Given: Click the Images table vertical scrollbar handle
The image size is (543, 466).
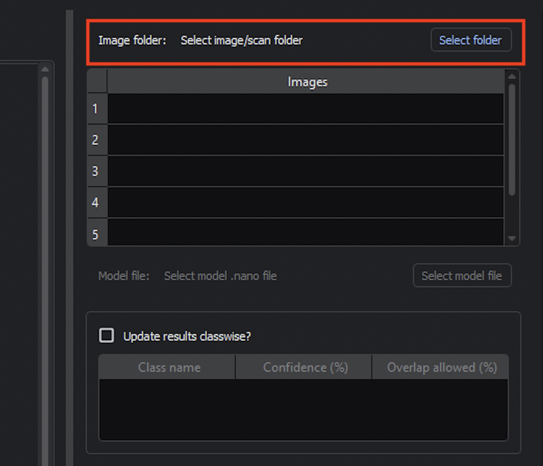Looking at the screenshot, I should click(x=512, y=138).
